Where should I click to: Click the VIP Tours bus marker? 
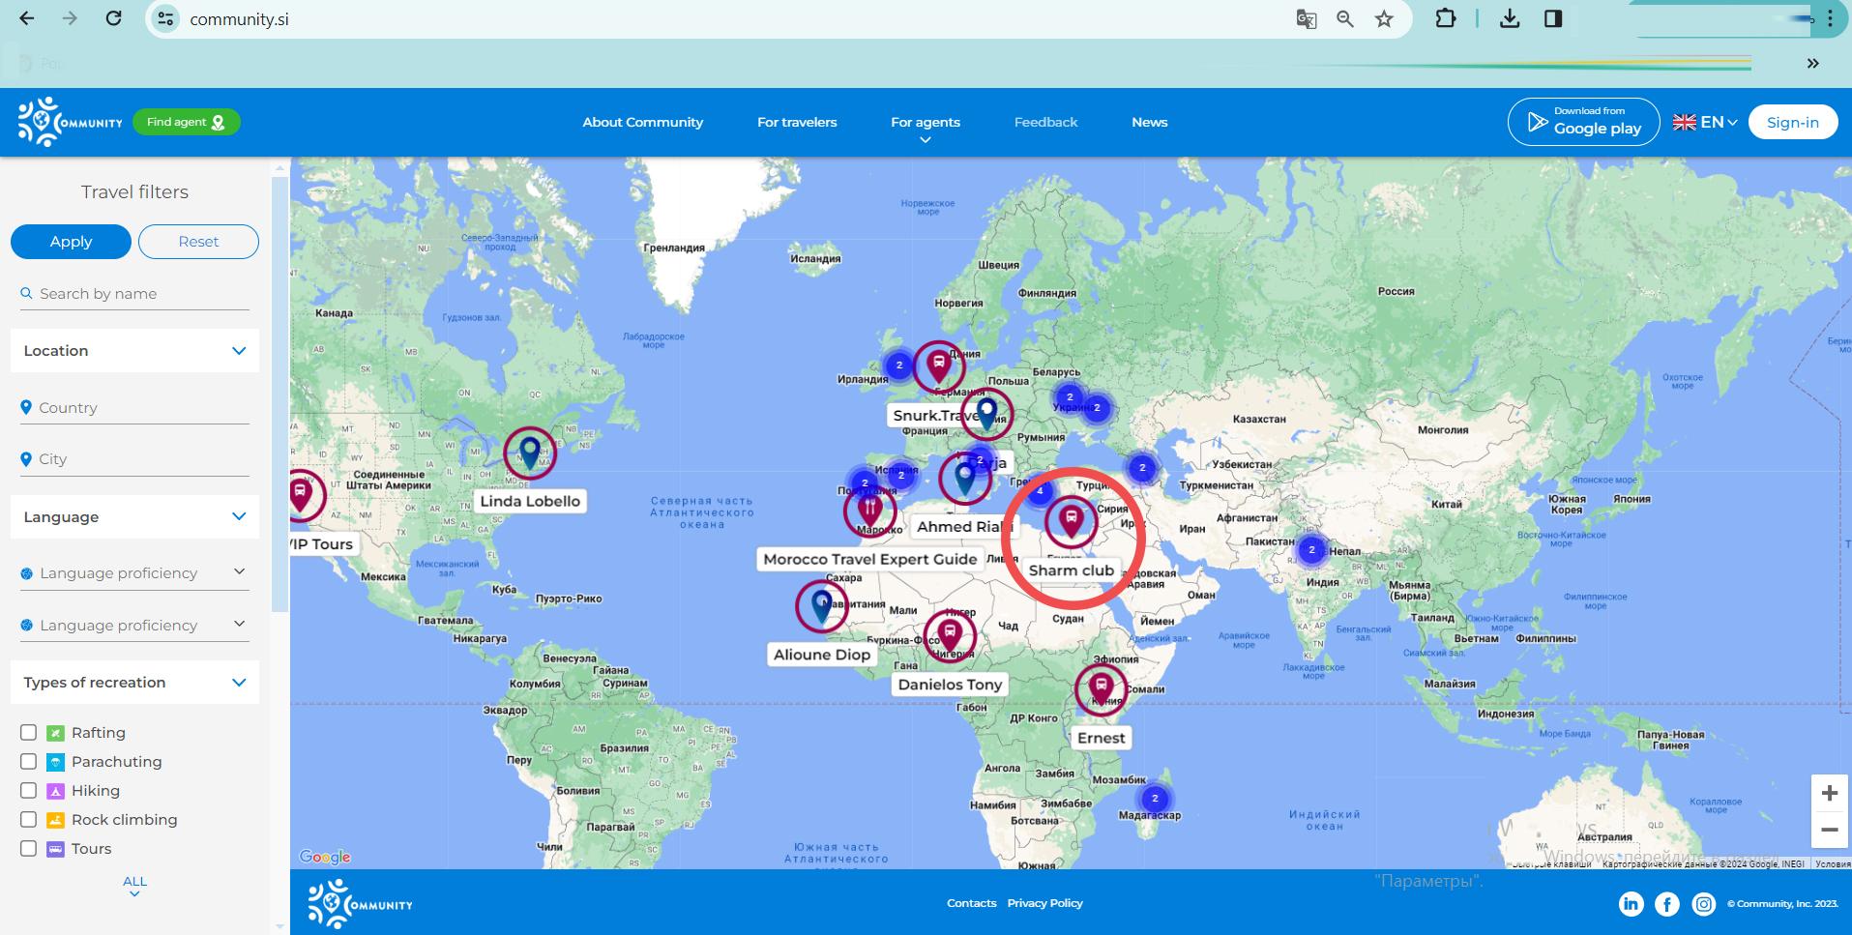click(302, 495)
